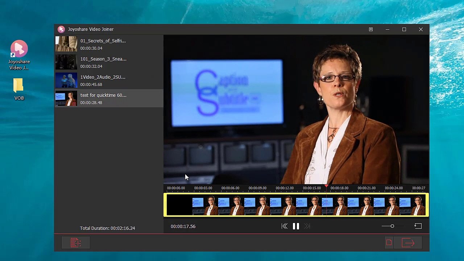
Task: Click the Joyoshare logo in title bar
Action: [x=61, y=29]
